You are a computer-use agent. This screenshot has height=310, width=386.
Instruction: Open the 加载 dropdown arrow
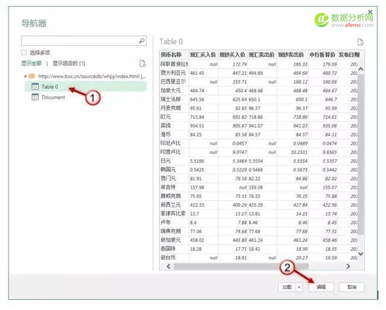[x=299, y=287]
